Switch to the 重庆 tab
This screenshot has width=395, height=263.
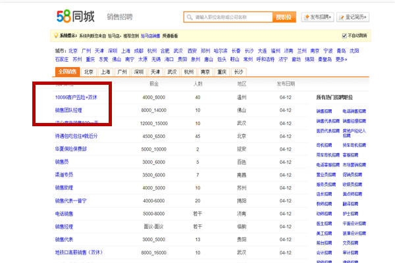(222, 72)
